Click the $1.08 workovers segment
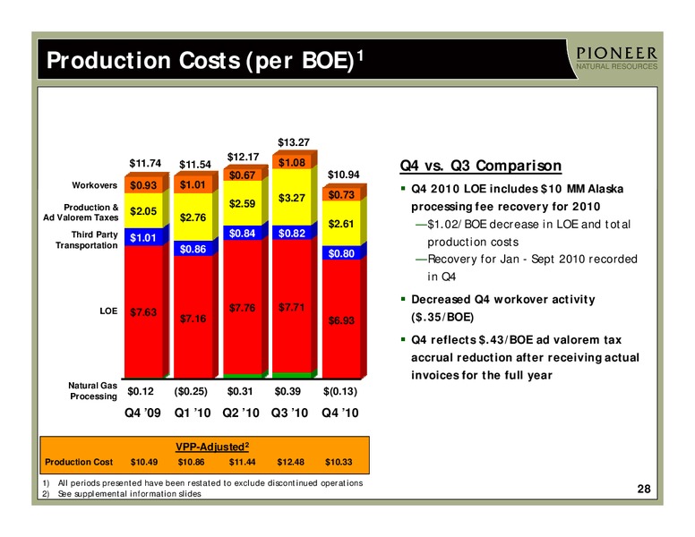This screenshot has width=695, height=537. coord(292,163)
